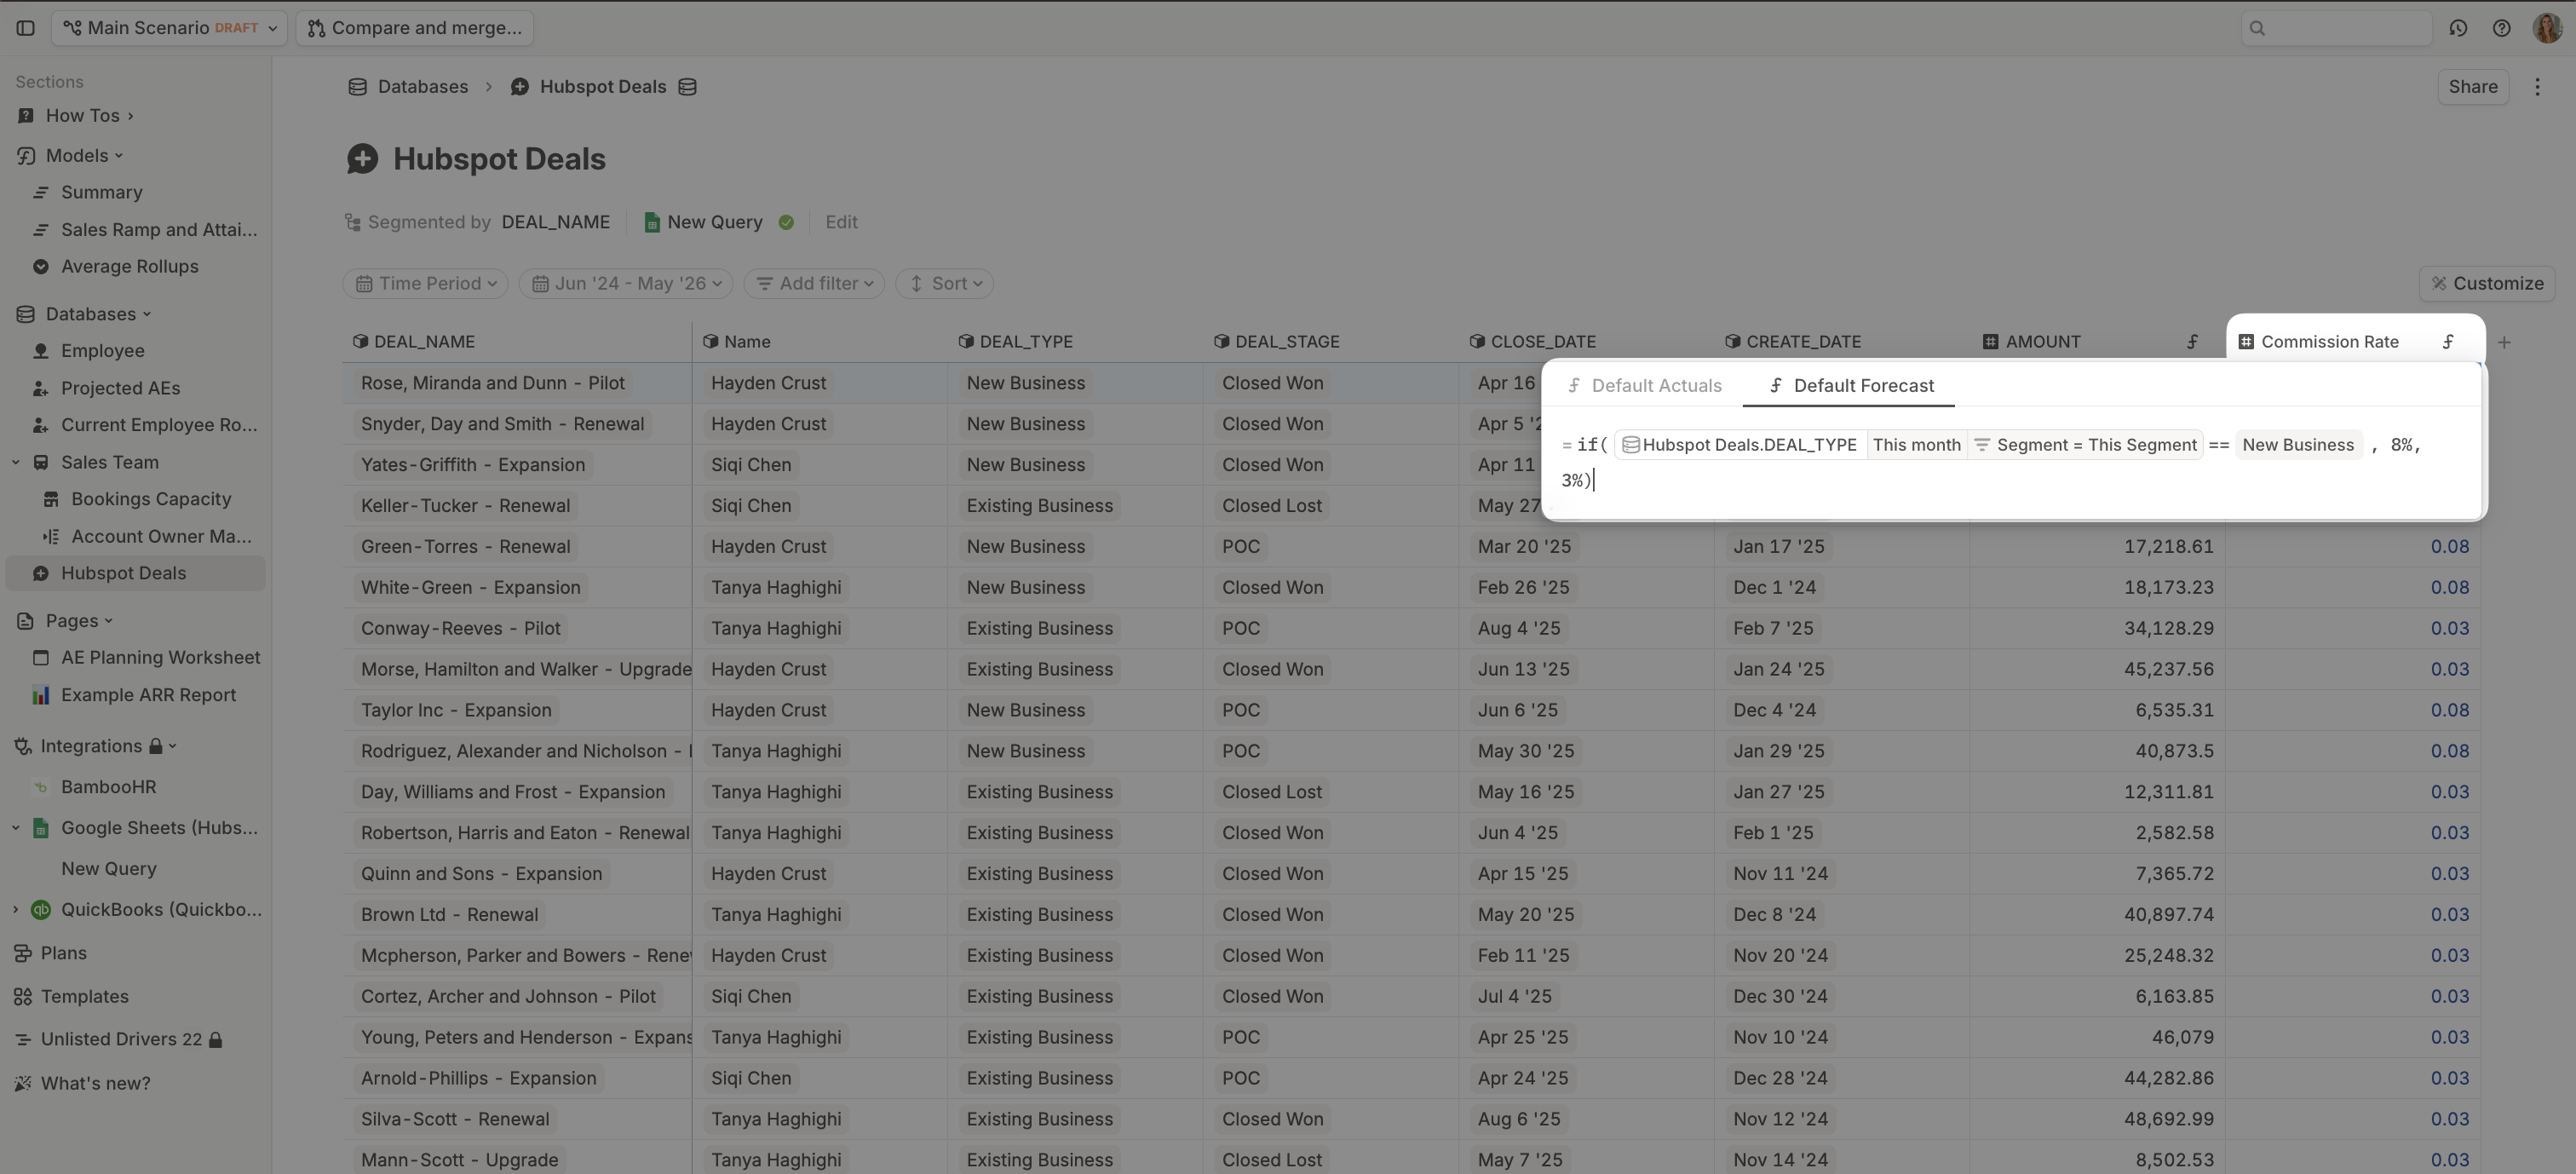Switch to the Default Actuals tab

coord(1645,386)
